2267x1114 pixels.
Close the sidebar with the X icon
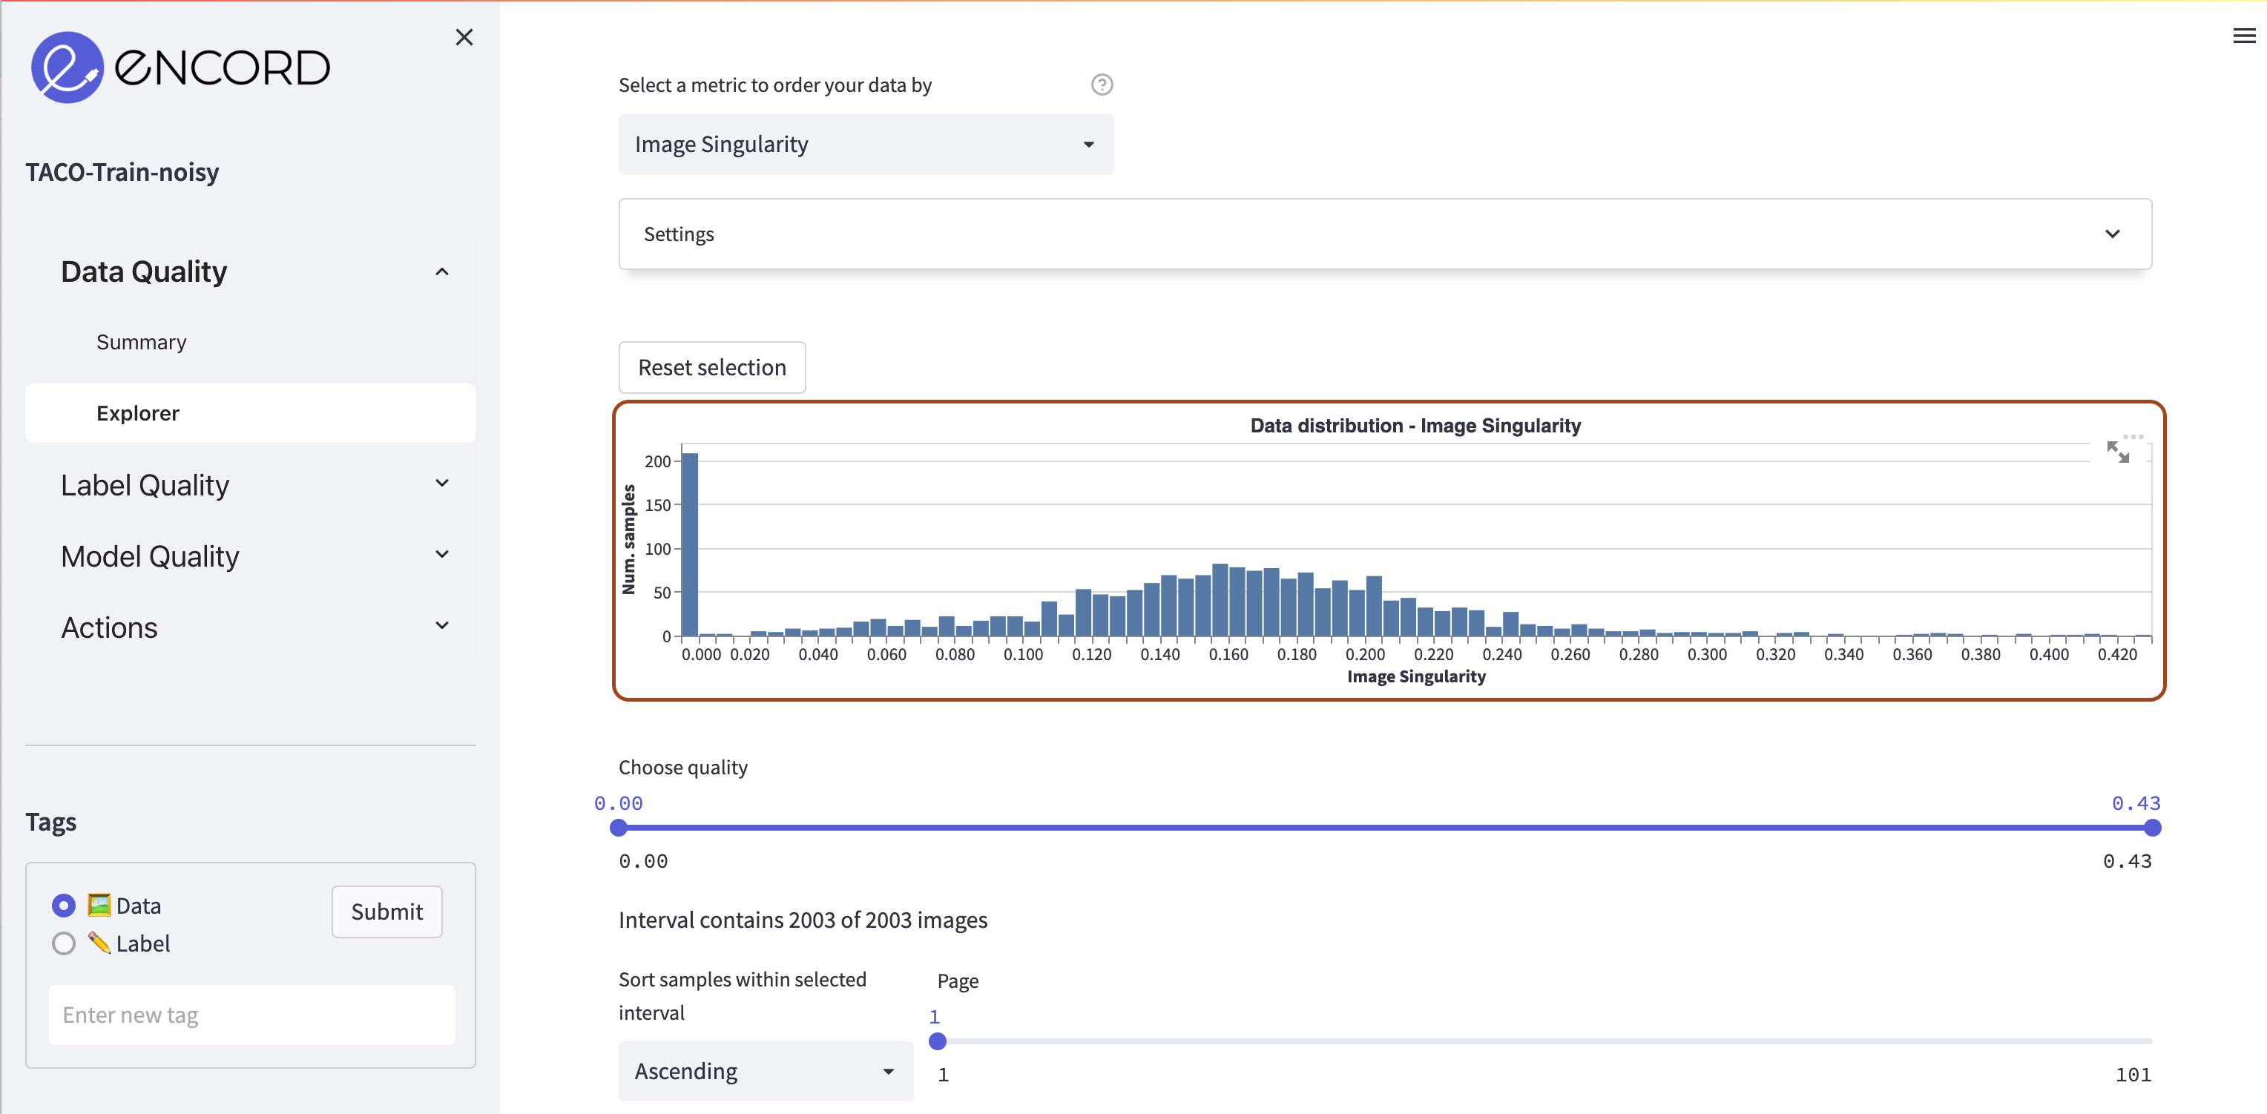pos(464,37)
